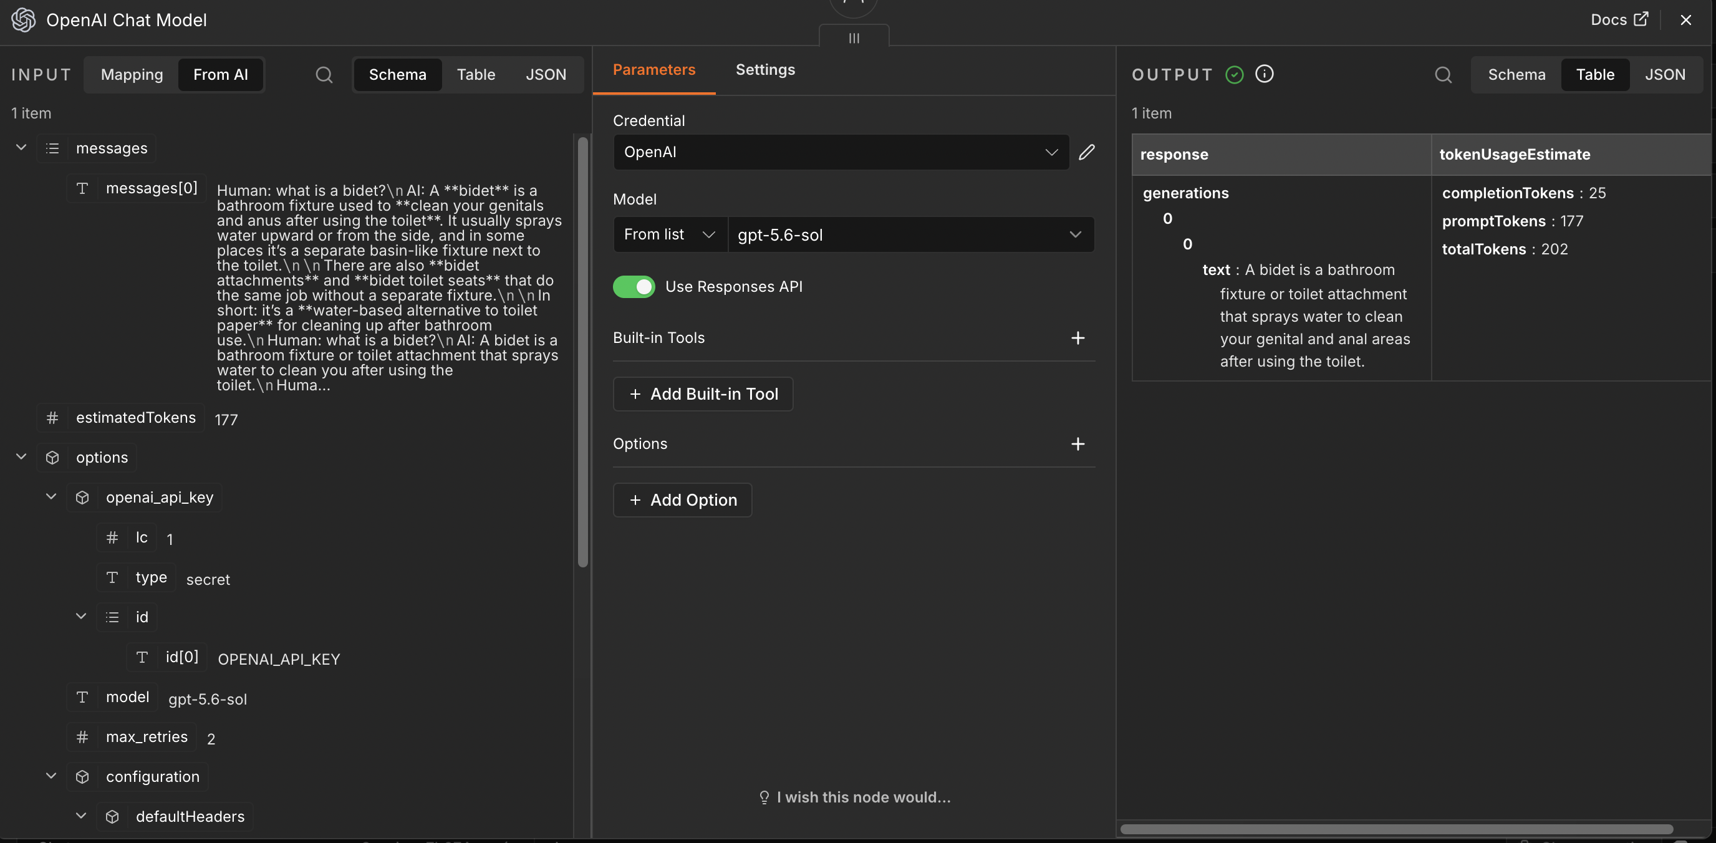Image resolution: width=1716 pixels, height=843 pixels.
Task: Click the totalTokens 202 entry
Action: tap(1505, 249)
